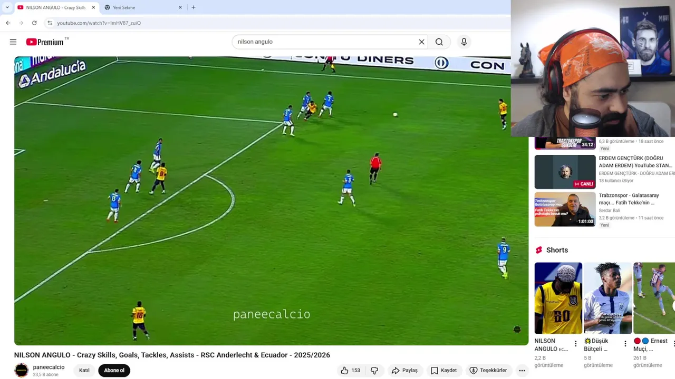Screen dimensions: 675x379
Task: Start voice search with the microphone
Action: (464, 42)
